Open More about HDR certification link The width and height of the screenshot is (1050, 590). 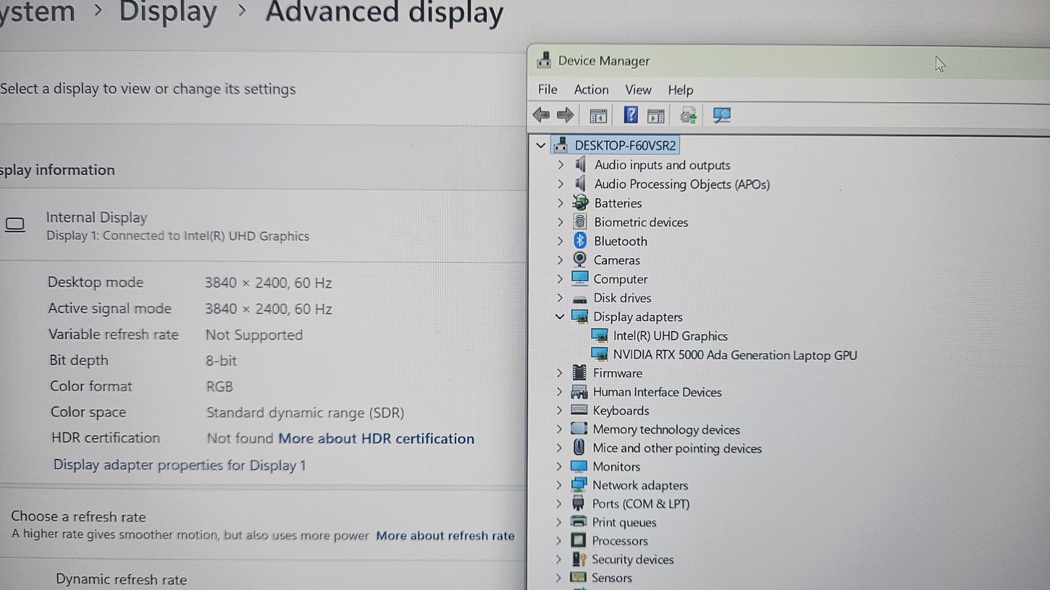point(376,439)
